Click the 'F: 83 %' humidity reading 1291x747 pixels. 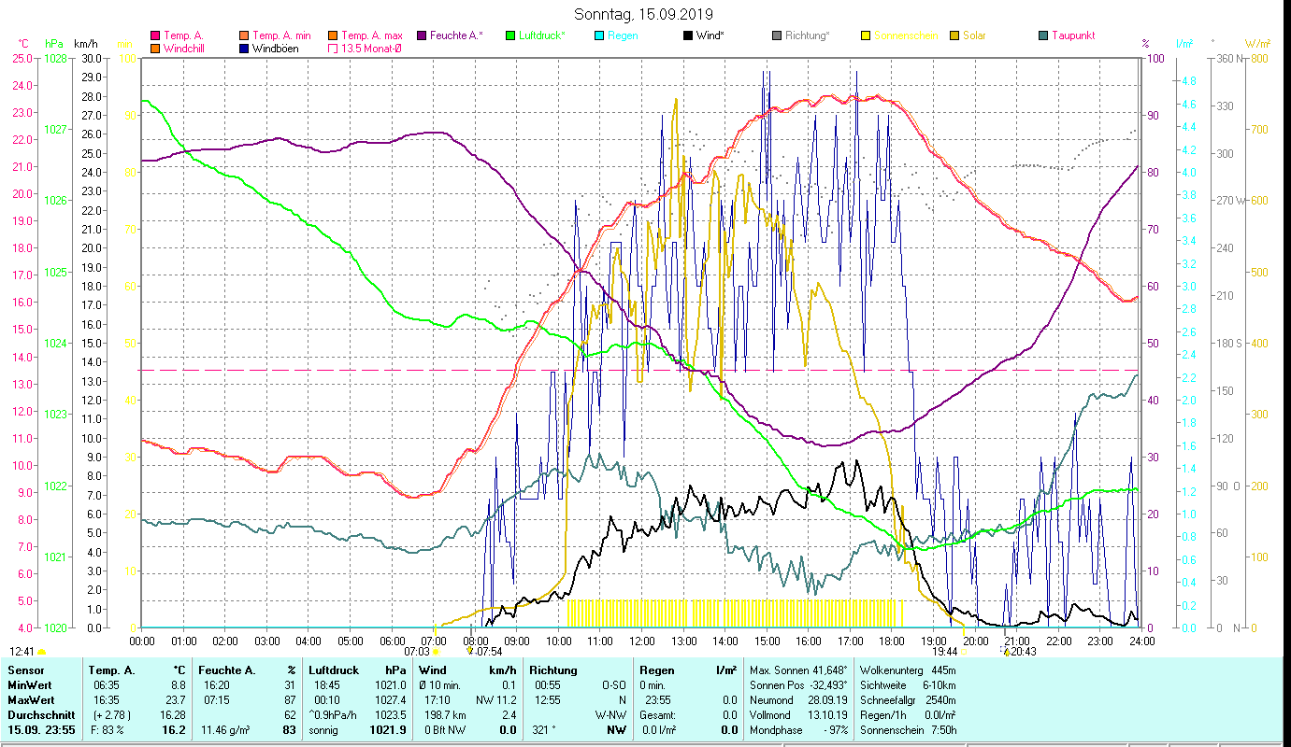click(108, 729)
